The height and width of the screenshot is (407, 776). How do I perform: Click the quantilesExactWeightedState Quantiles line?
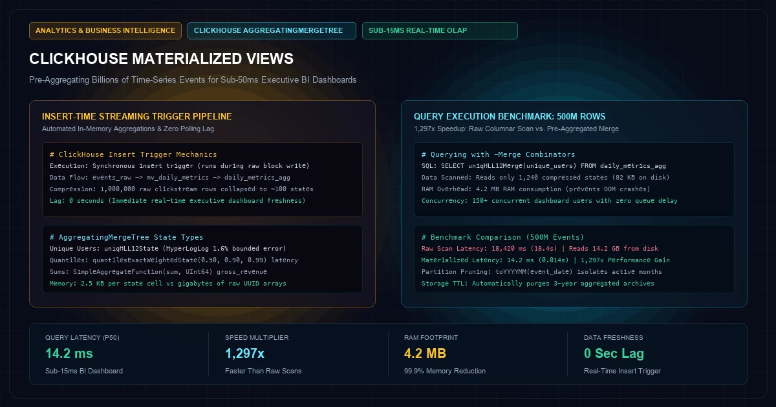tap(174, 260)
